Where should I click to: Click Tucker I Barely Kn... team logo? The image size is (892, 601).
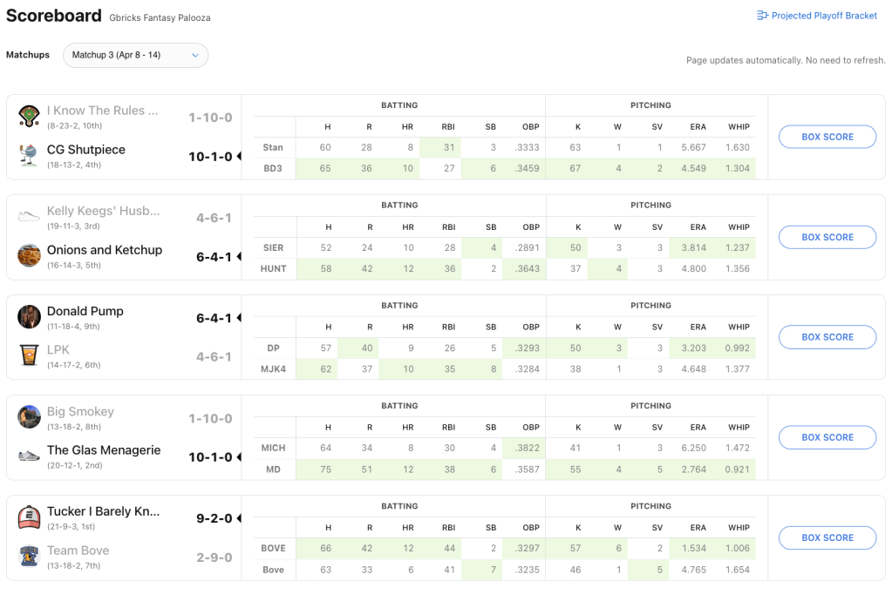coord(29,517)
